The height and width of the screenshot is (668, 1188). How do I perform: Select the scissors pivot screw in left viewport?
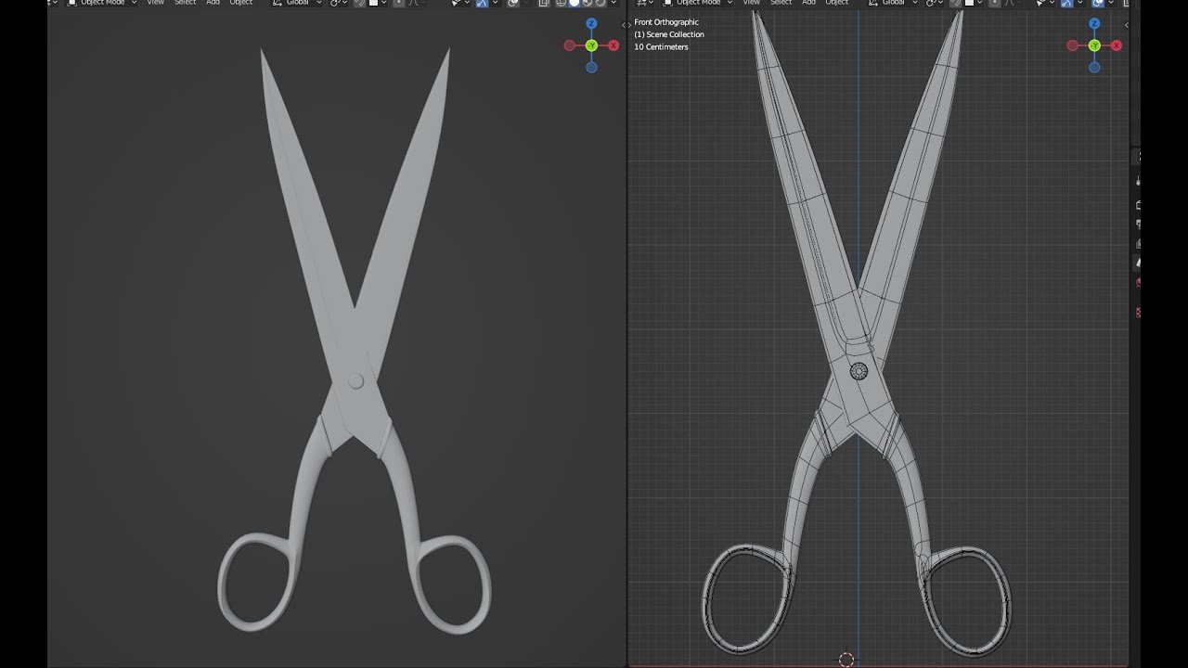(355, 381)
